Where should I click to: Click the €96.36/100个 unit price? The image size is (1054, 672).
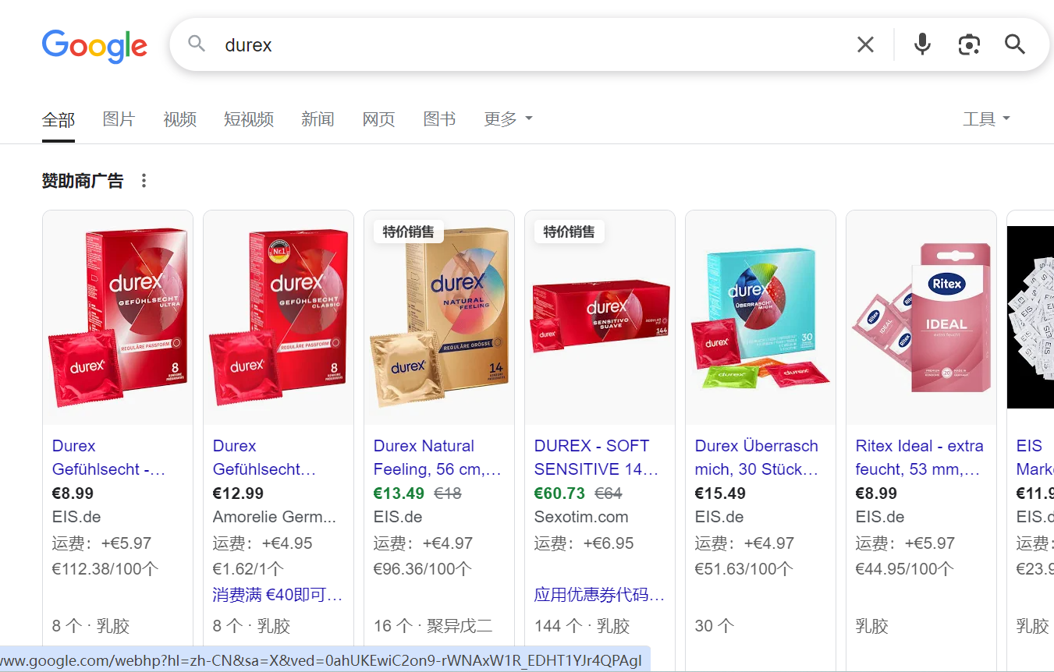(423, 569)
